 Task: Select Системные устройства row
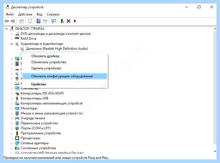click(x=38, y=148)
